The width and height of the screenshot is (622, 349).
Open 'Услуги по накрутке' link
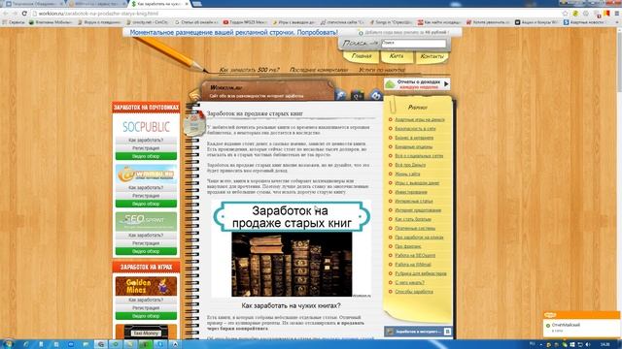pyautogui.click(x=382, y=70)
